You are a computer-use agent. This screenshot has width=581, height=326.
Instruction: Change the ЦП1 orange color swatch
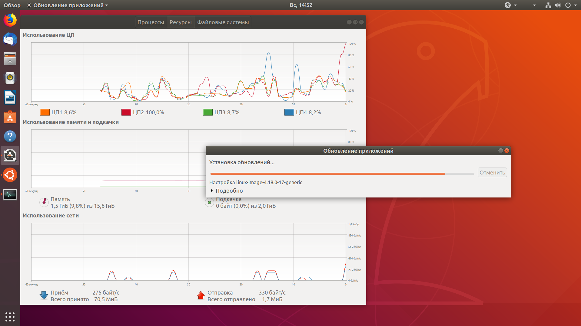tap(45, 112)
